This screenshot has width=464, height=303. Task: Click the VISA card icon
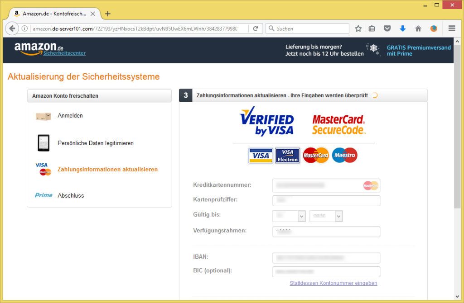[261, 156]
